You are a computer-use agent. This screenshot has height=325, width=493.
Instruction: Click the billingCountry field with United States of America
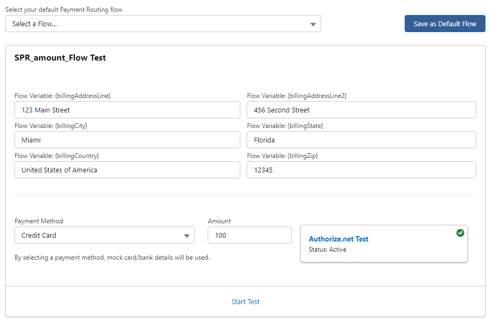pyautogui.click(x=127, y=170)
